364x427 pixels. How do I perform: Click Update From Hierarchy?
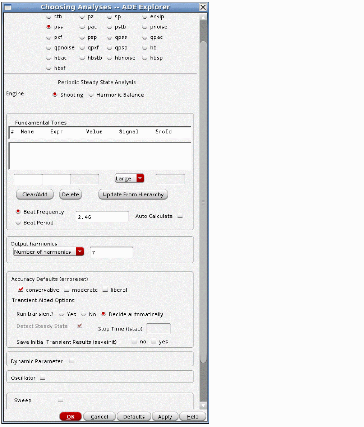point(133,194)
